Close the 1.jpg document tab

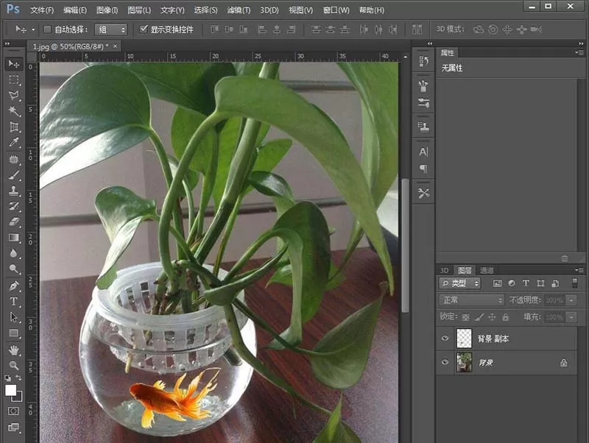pos(115,46)
